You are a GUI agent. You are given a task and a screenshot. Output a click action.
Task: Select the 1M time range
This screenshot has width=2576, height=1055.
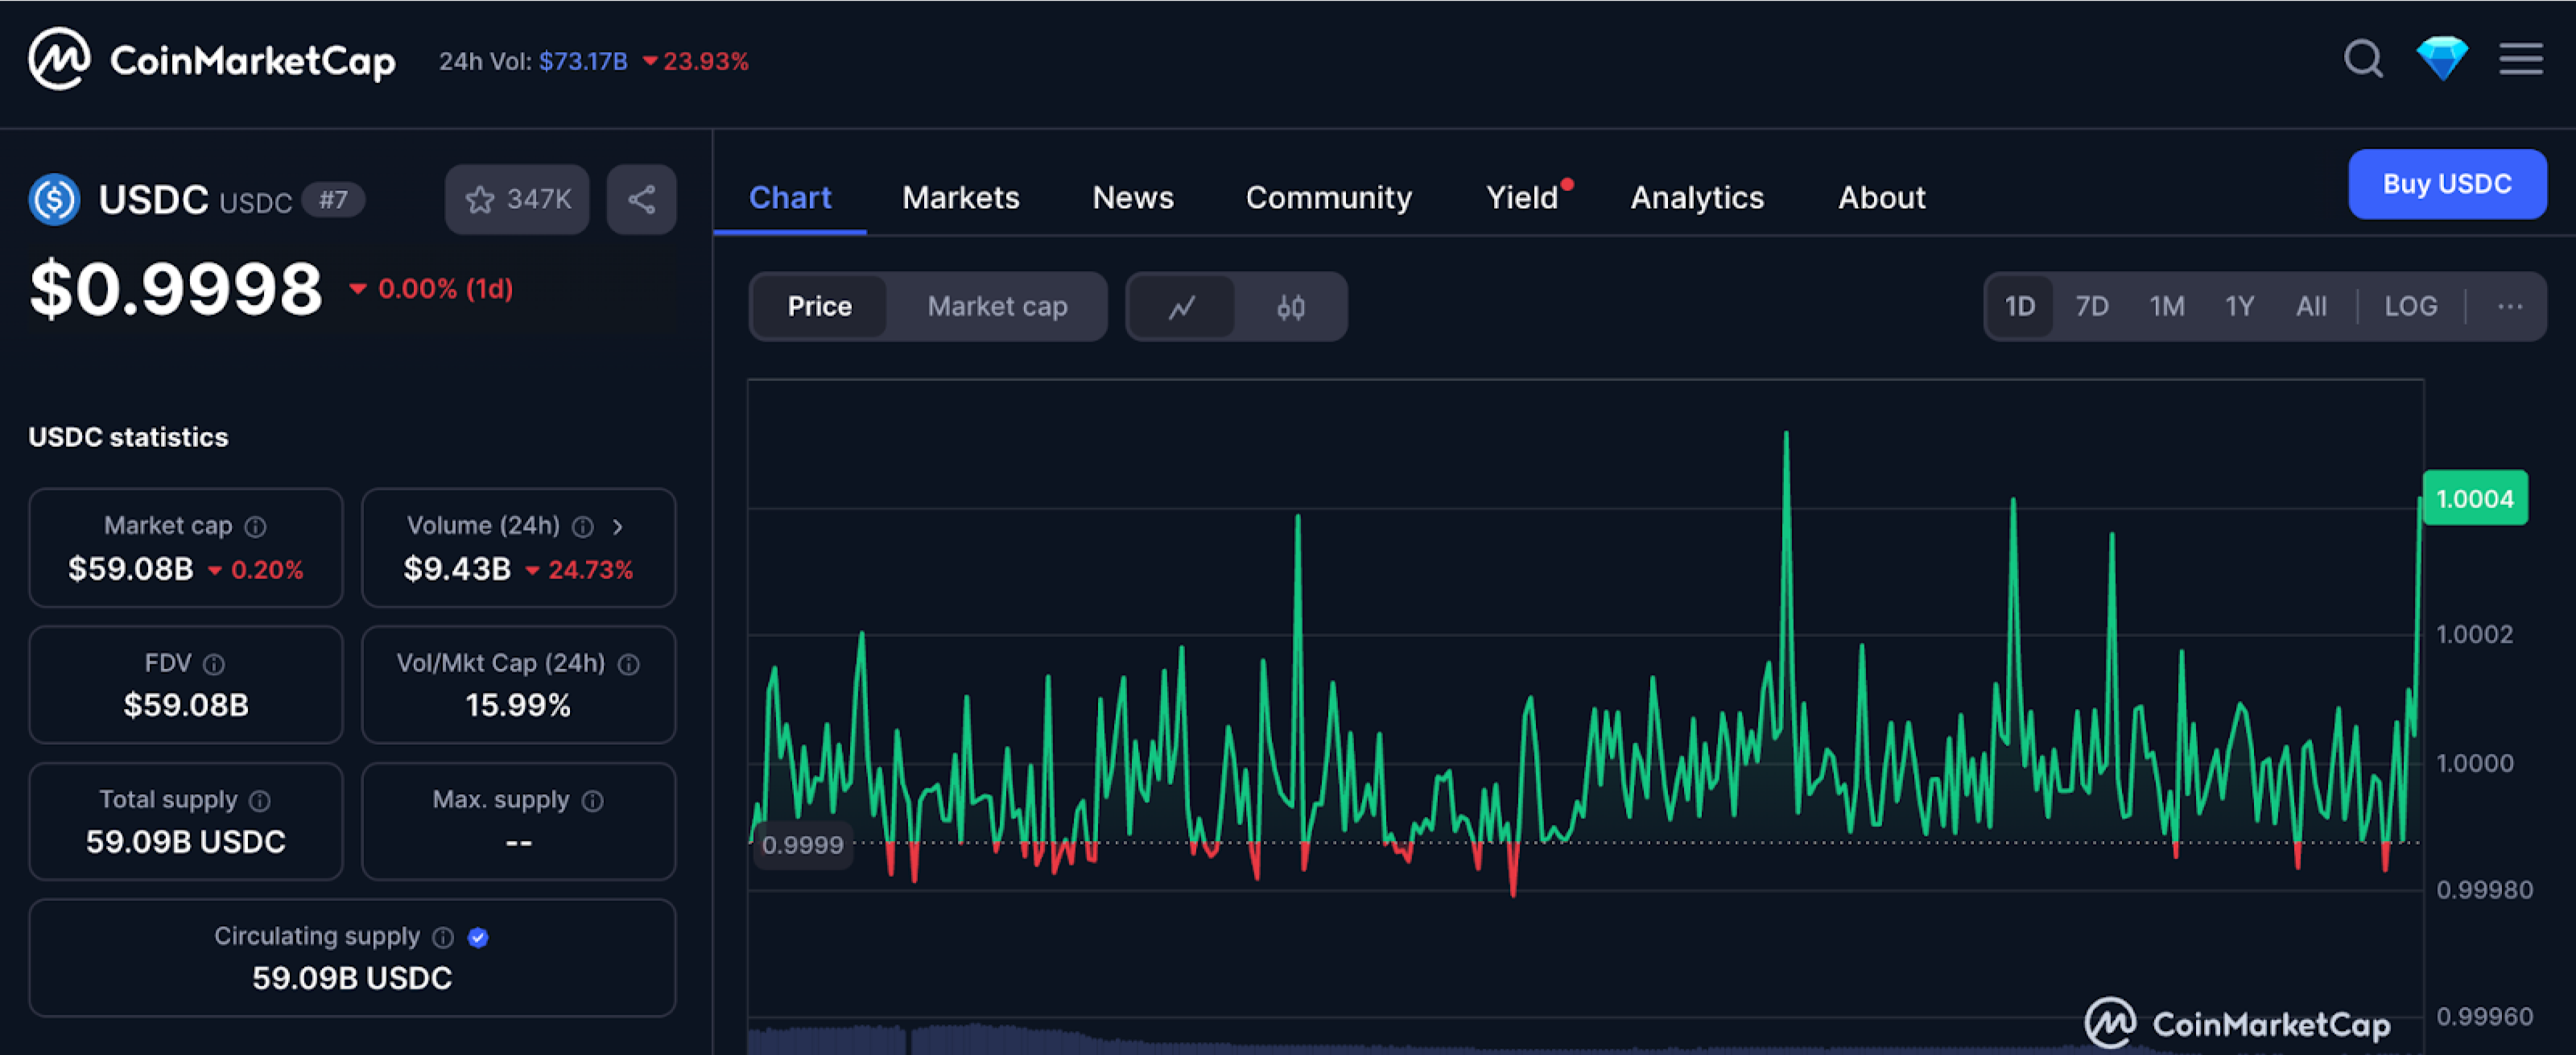[2167, 306]
